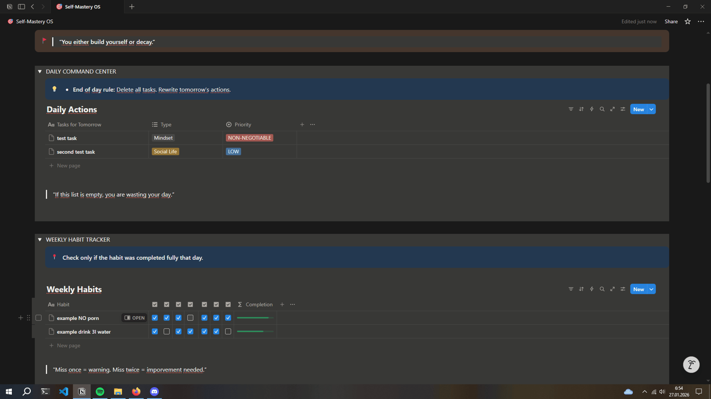Image resolution: width=711 pixels, height=399 pixels.
Task: Open column options ellipsis in Daily Actions header
Action: (x=312, y=124)
